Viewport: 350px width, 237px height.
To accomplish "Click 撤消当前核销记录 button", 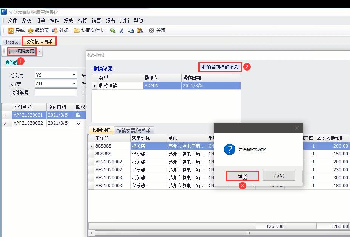I will point(220,67).
